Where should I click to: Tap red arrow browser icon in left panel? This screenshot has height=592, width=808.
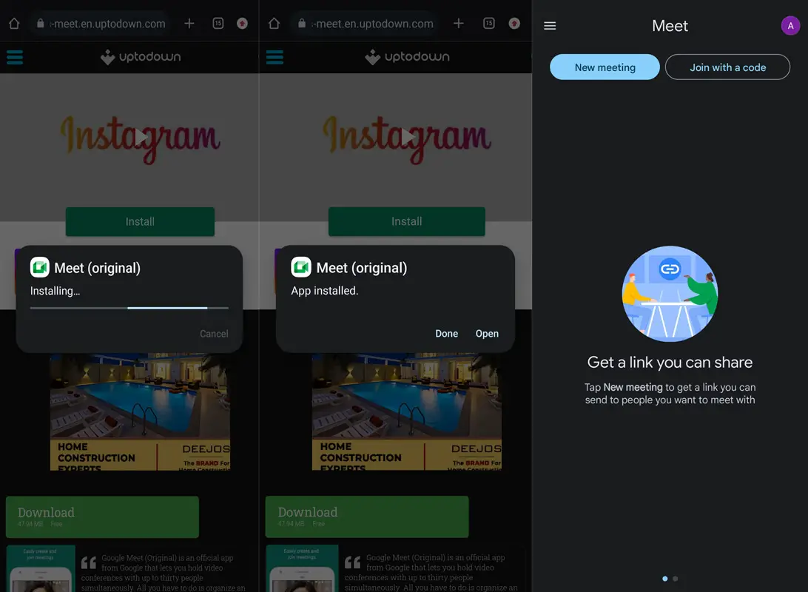click(242, 23)
